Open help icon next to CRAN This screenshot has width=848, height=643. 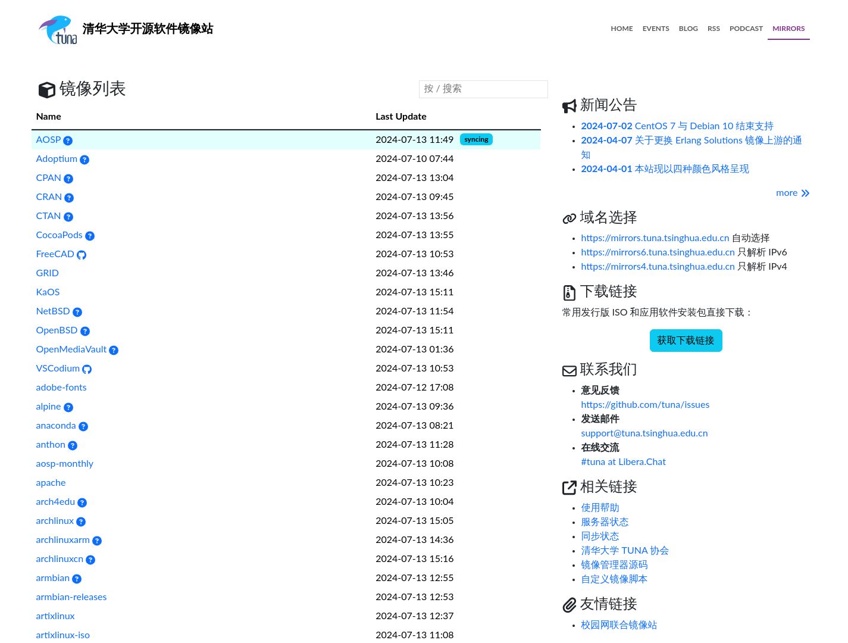(x=69, y=198)
